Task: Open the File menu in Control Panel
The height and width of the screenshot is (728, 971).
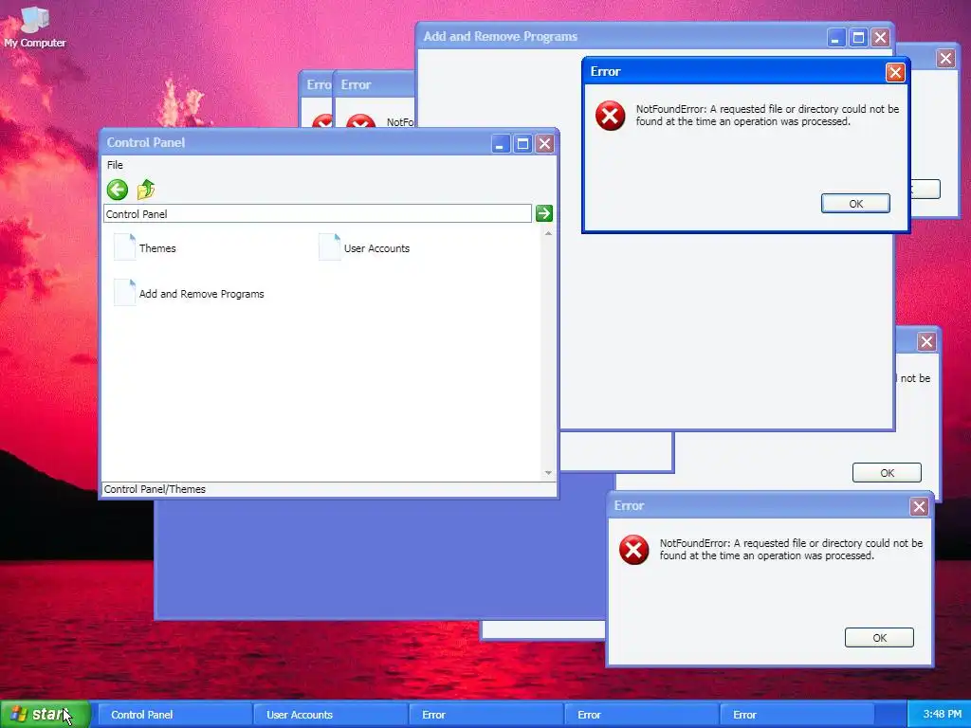Action: pyautogui.click(x=115, y=165)
